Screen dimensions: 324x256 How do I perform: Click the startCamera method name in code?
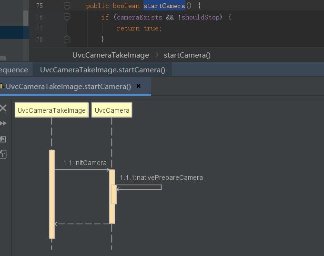164,6
